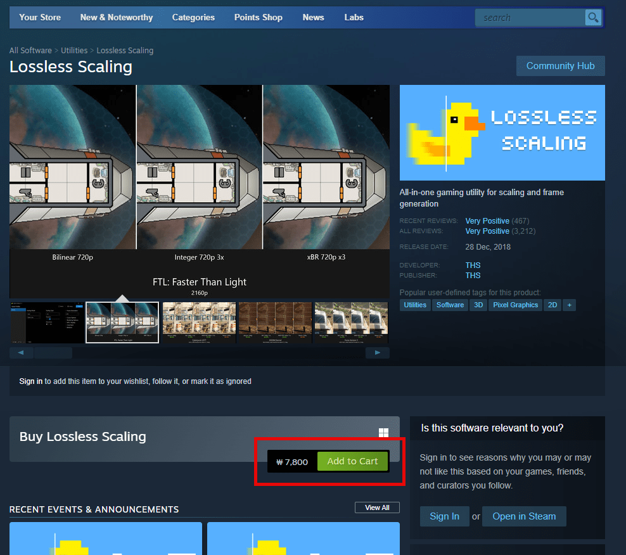Click the Sign In button
The image size is (626, 555).
click(444, 516)
